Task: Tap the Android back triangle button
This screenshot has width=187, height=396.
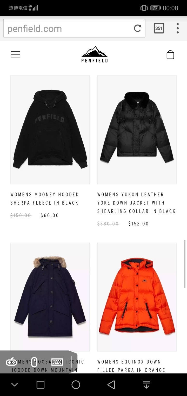Action: pyautogui.click(x=111, y=385)
